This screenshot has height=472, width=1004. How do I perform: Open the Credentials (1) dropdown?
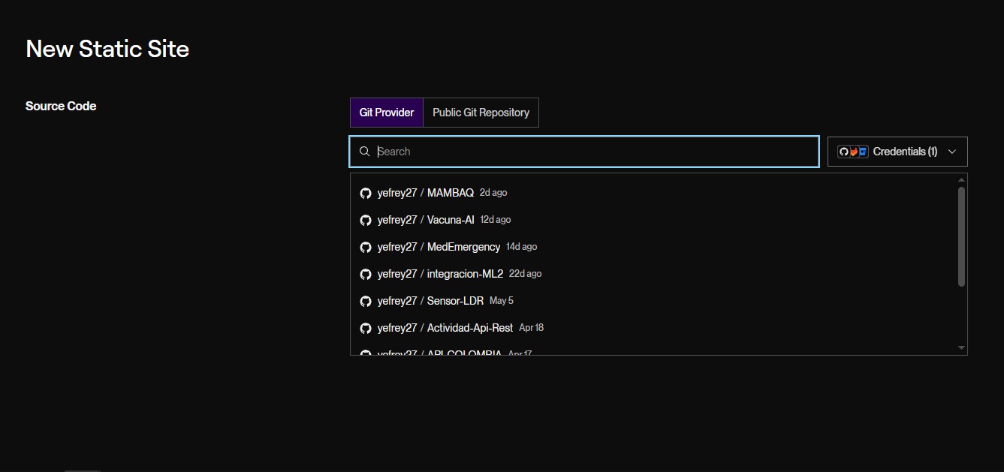[x=897, y=152]
